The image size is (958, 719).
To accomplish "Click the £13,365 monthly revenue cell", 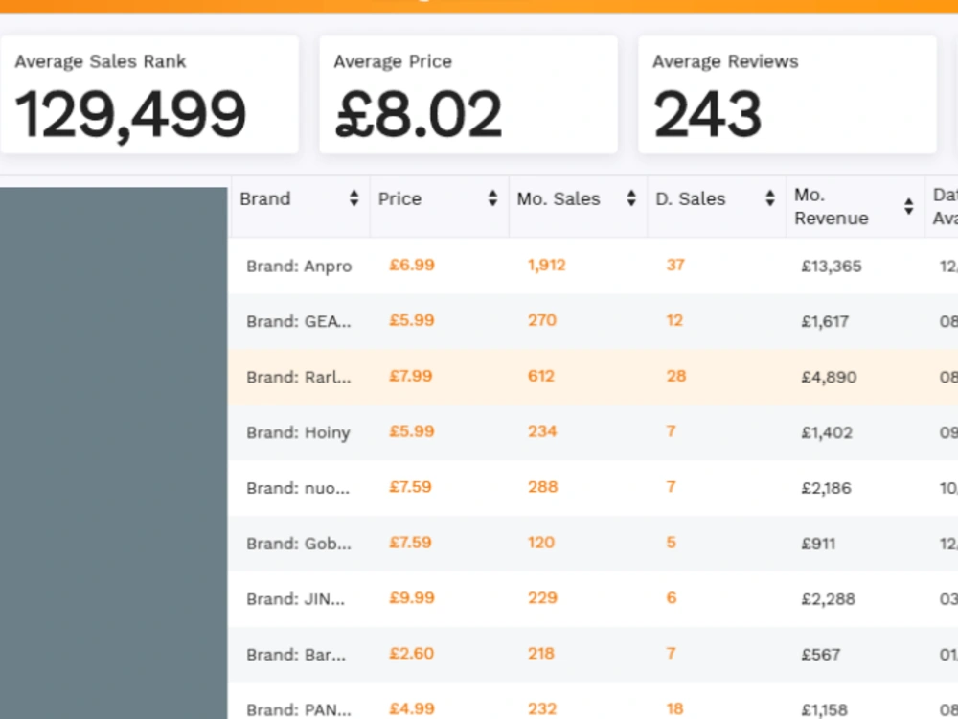I will pyautogui.click(x=832, y=266).
